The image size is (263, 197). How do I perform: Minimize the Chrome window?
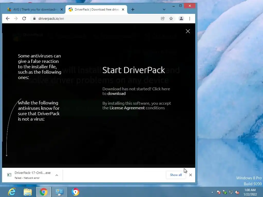(174, 6)
